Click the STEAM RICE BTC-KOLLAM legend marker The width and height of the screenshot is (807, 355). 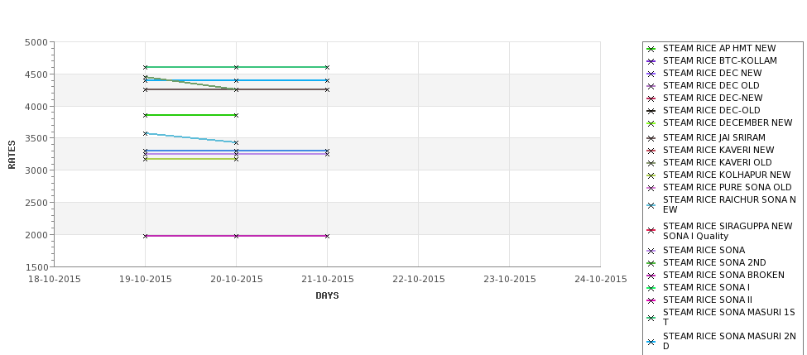tap(651, 61)
